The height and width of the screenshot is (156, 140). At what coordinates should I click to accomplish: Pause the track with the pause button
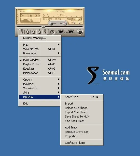pos(34,32)
